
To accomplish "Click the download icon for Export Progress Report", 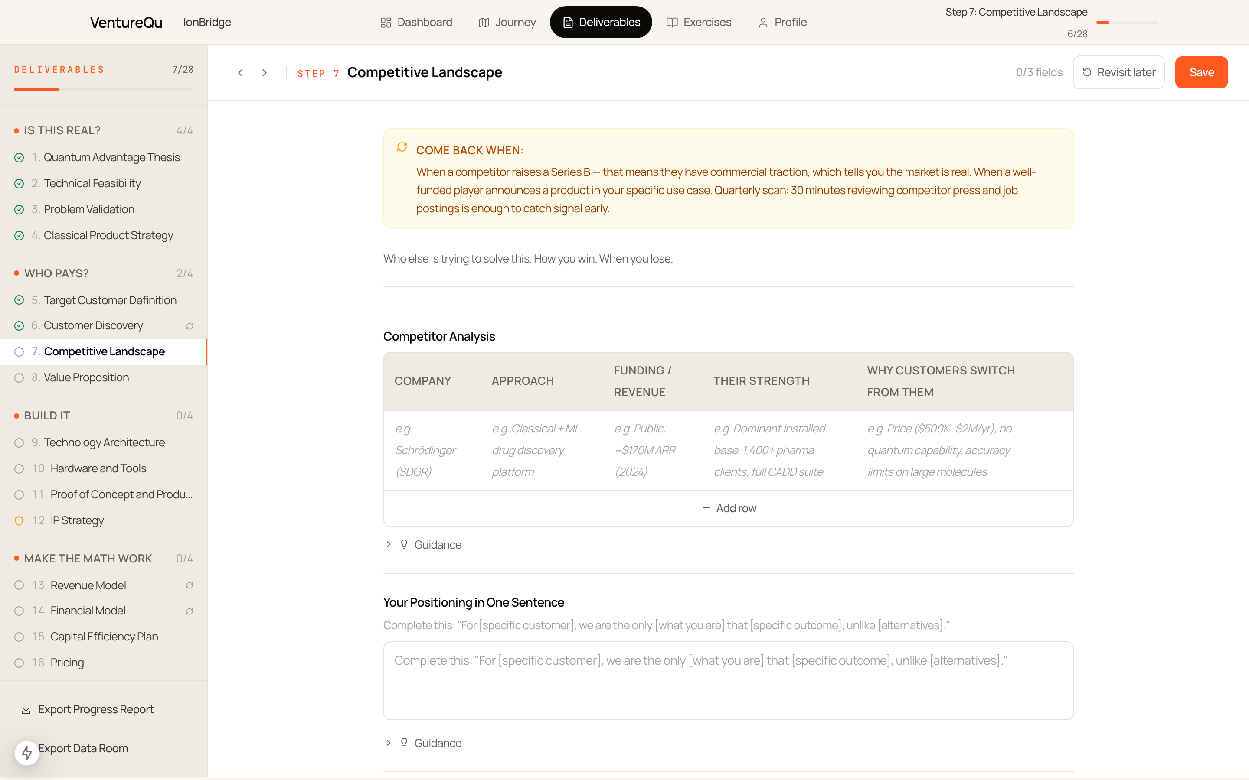I will tap(26, 709).
